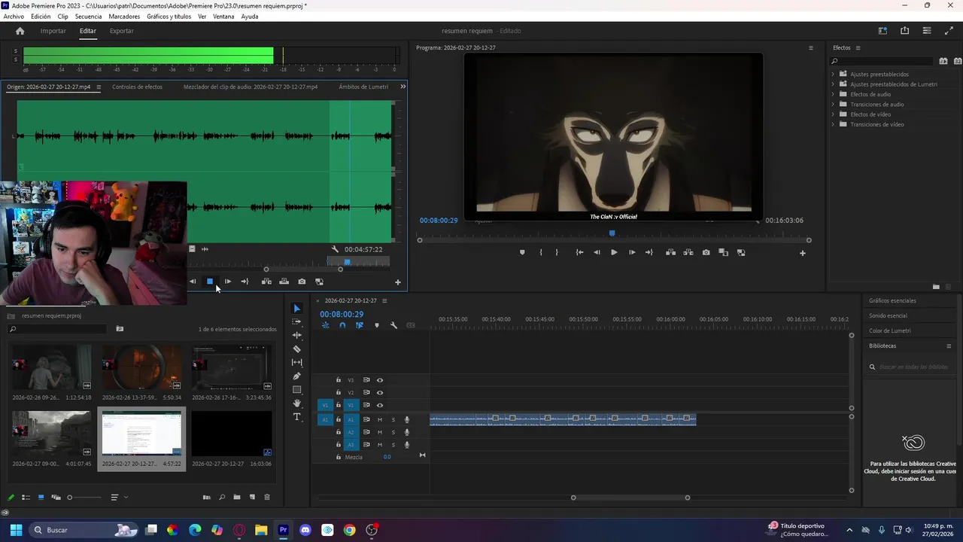Image resolution: width=963 pixels, height=542 pixels.
Task: Adjust the thumbnail size slider in project panel
Action: (x=70, y=498)
